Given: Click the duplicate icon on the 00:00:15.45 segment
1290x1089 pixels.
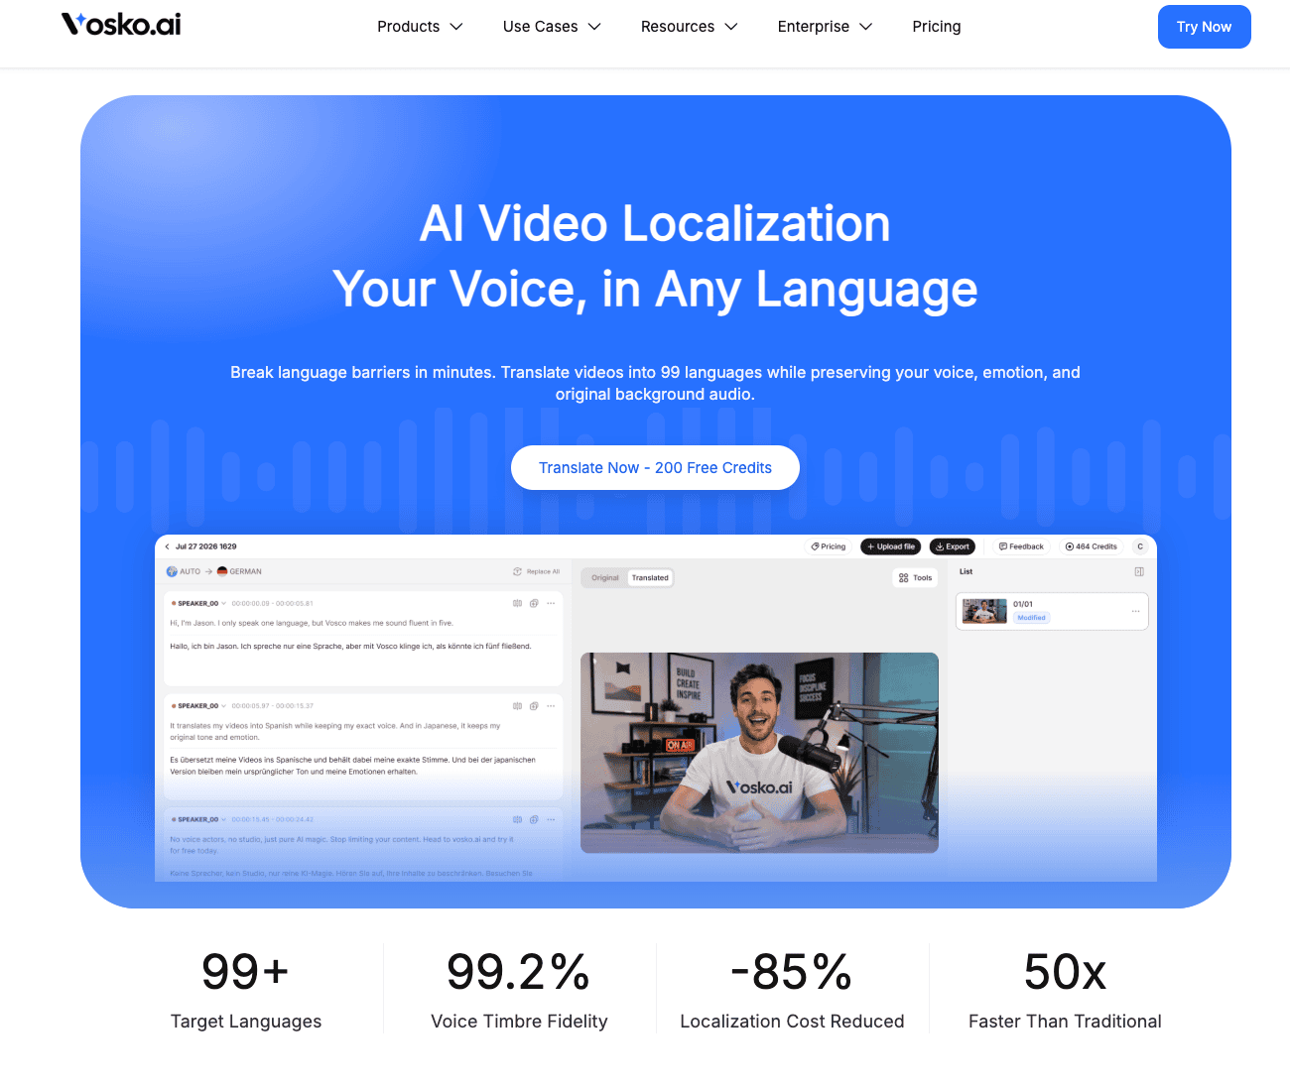Looking at the screenshot, I should pos(534,819).
